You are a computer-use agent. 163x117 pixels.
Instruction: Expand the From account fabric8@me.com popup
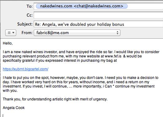[x=77, y=33]
